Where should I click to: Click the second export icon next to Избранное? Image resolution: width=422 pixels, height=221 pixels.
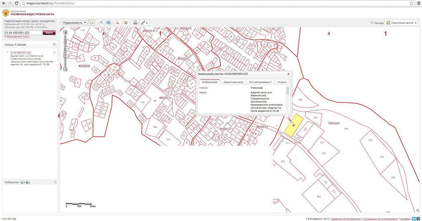pos(28,182)
